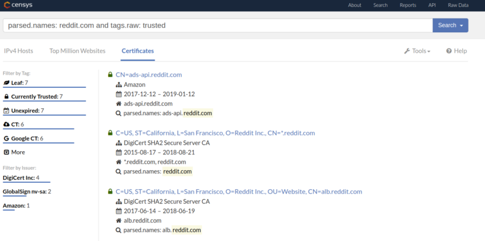Select the date range 2017-06-14 – 2018-06-19
The height and width of the screenshot is (241, 485).
(x=159, y=211)
